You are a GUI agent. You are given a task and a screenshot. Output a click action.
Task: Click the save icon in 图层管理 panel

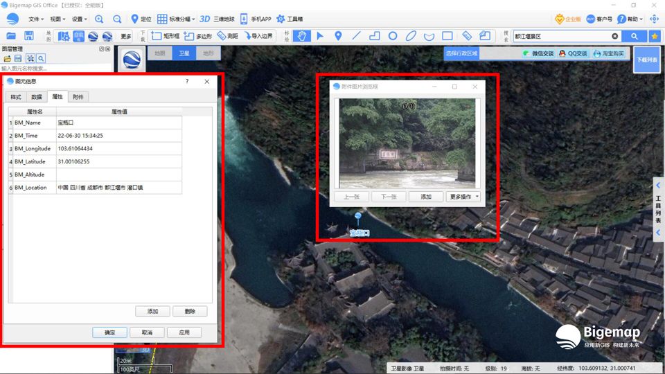pos(18,58)
